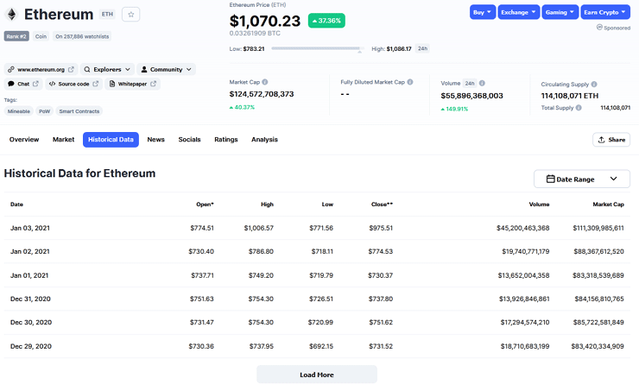This screenshot has height=384, width=639.
Task: Click the 24h badge next to Volume
Action: coord(470,83)
